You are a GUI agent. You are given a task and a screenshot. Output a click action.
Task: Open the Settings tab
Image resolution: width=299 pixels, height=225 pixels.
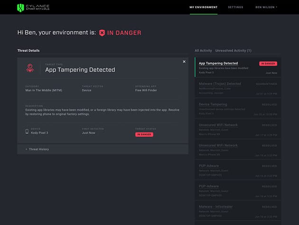pos(235,7)
